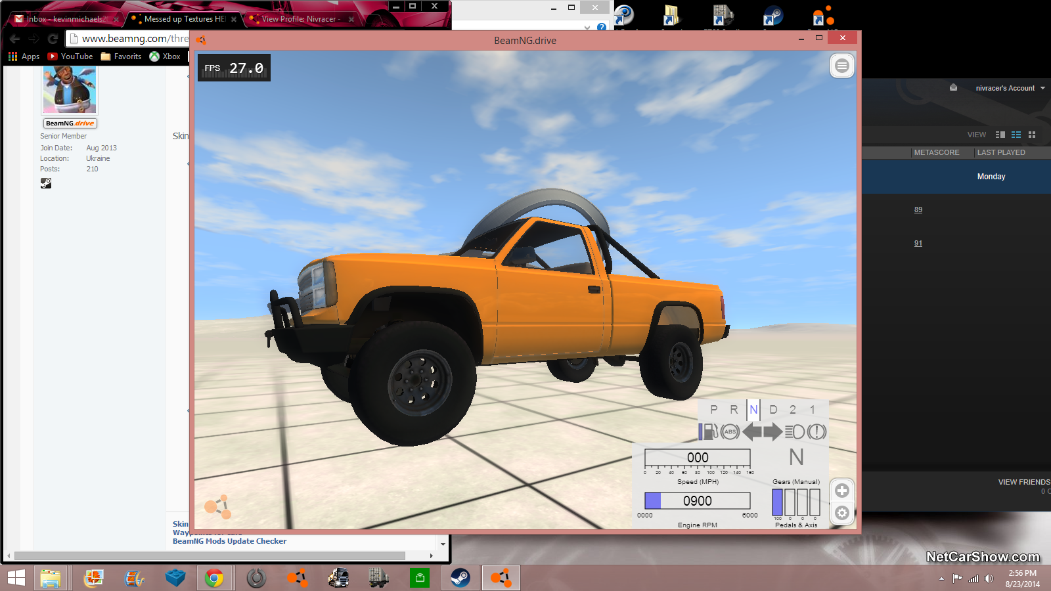Viewport: 1051px width, 591px height.
Task: Show hidden system tray icons arrow
Action: pyautogui.click(x=941, y=579)
